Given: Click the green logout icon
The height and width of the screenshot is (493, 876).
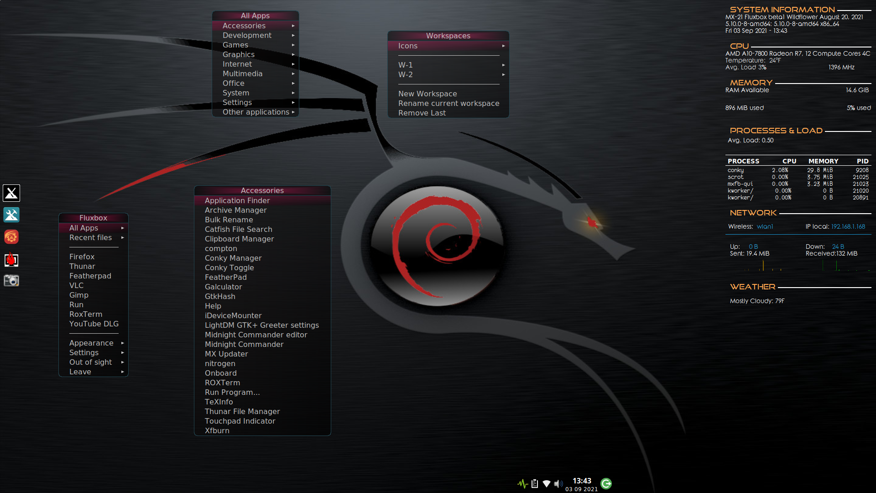Looking at the screenshot, I should [606, 483].
